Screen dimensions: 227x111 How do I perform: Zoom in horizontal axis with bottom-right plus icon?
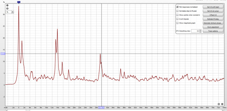click(222, 104)
